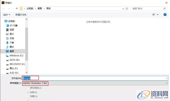The height and width of the screenshot is (101, 170).
Task: Expand the 文件名 dropdown arrow
Action: 167,78
